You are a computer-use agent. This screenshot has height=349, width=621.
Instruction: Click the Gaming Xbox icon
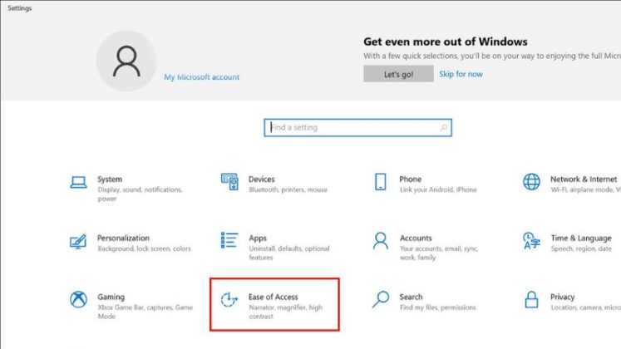pos(79,301)
